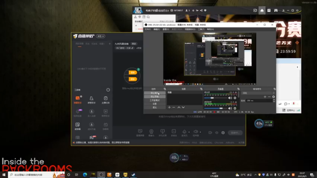Open transition properties gear icon
317x178 pixels.
coord(273,97)
